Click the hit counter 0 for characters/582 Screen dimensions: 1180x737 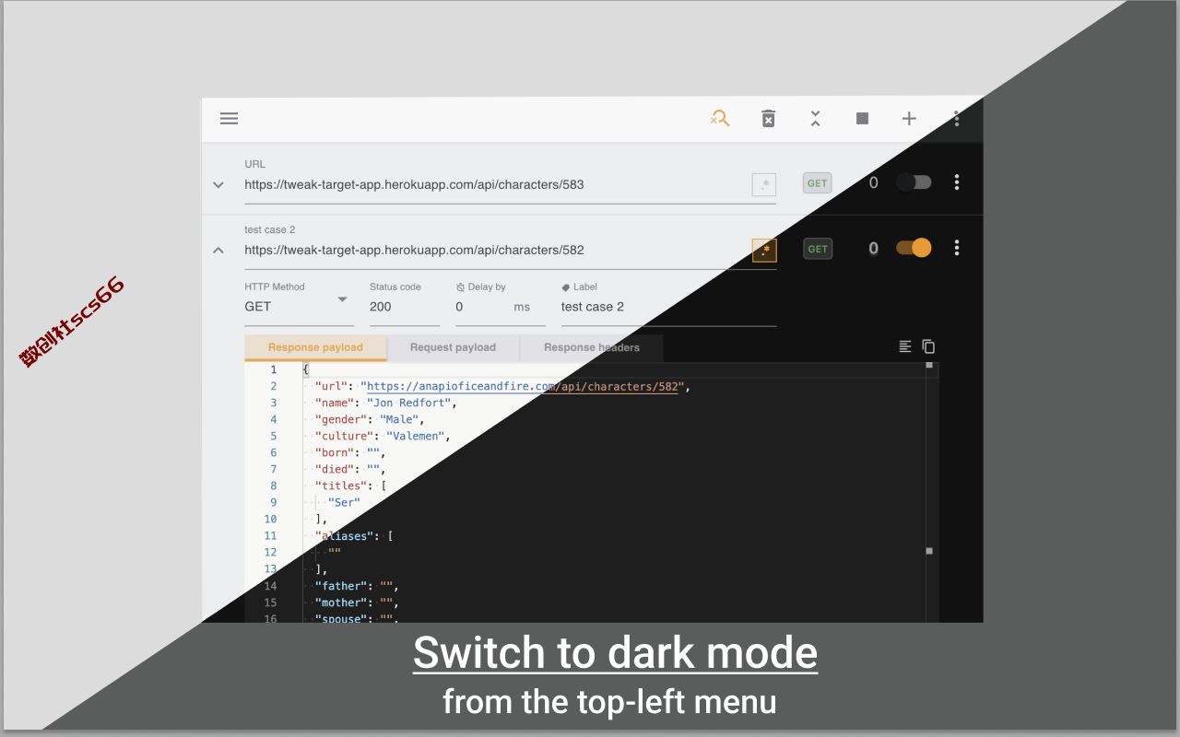874,248
